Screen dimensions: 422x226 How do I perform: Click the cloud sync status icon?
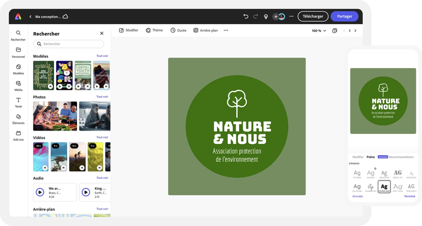tap(65, 16)
